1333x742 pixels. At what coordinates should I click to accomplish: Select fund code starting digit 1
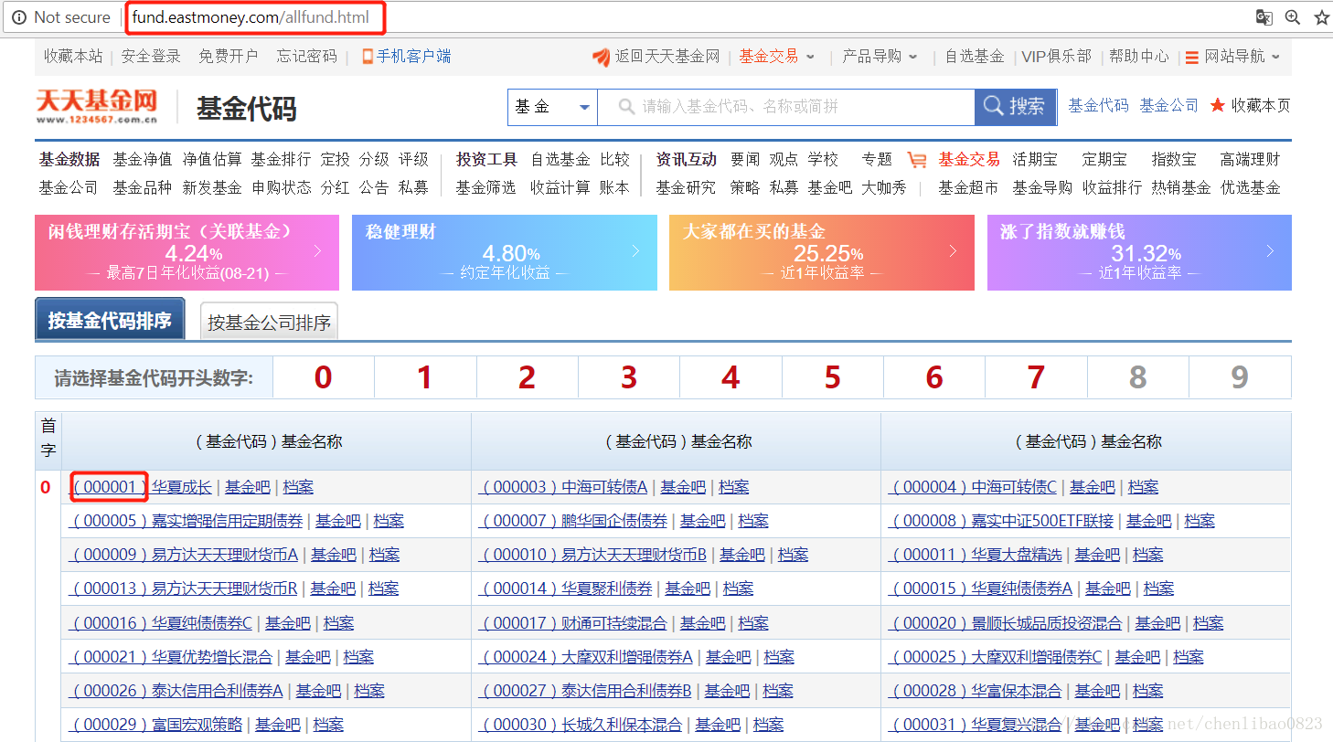point(425,377)
